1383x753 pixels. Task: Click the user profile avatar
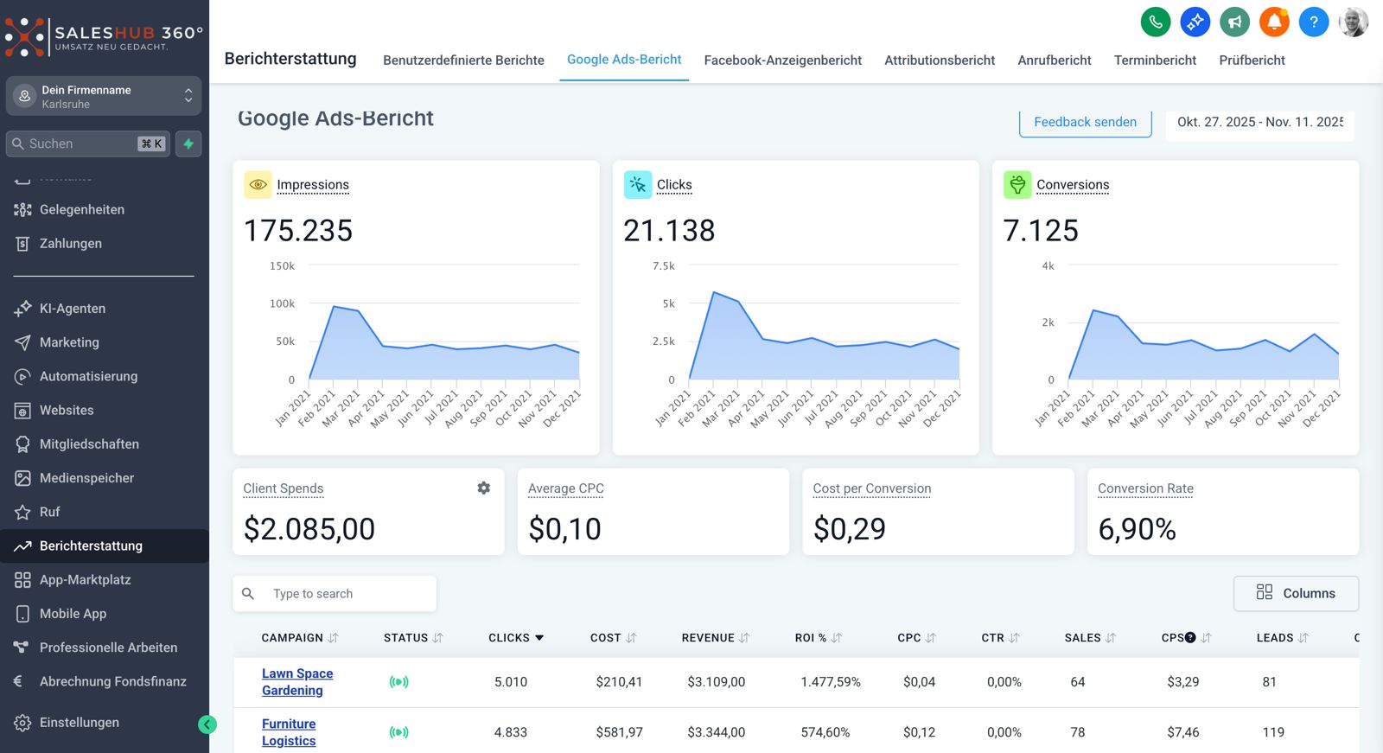tap(1353, 22)
